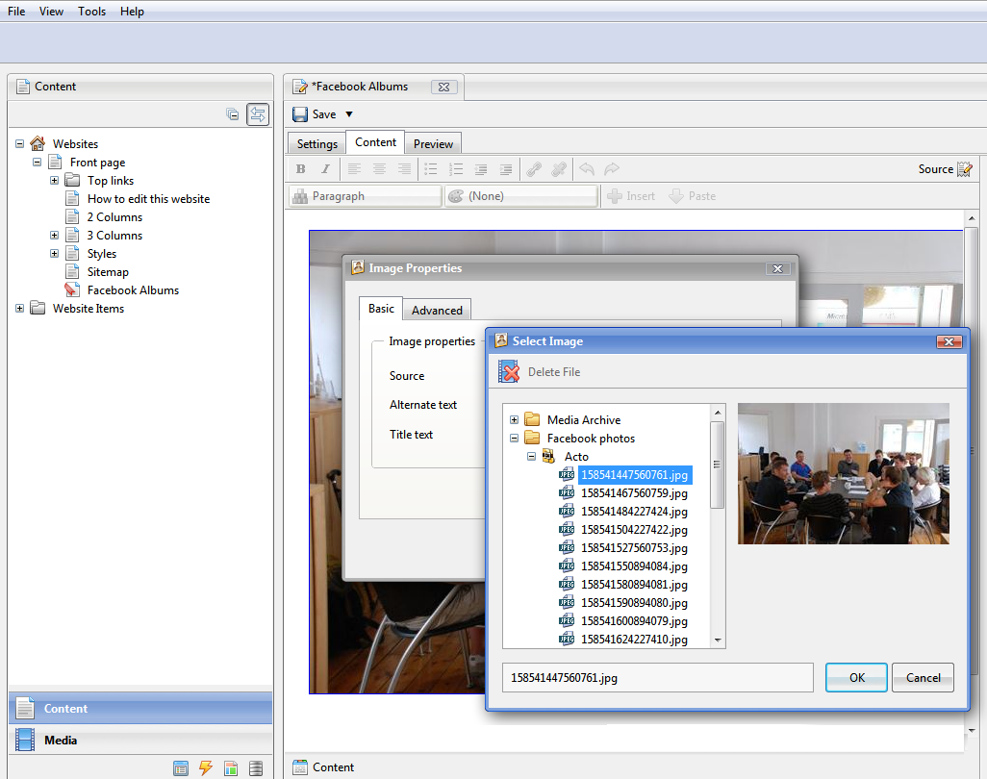987x779 pixels.
Task: Click the Data database icon at bottom left
Action: pyautogui.click(x=255, y=767)
